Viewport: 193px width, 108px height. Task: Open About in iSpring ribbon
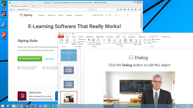click(x=154, y=42)
